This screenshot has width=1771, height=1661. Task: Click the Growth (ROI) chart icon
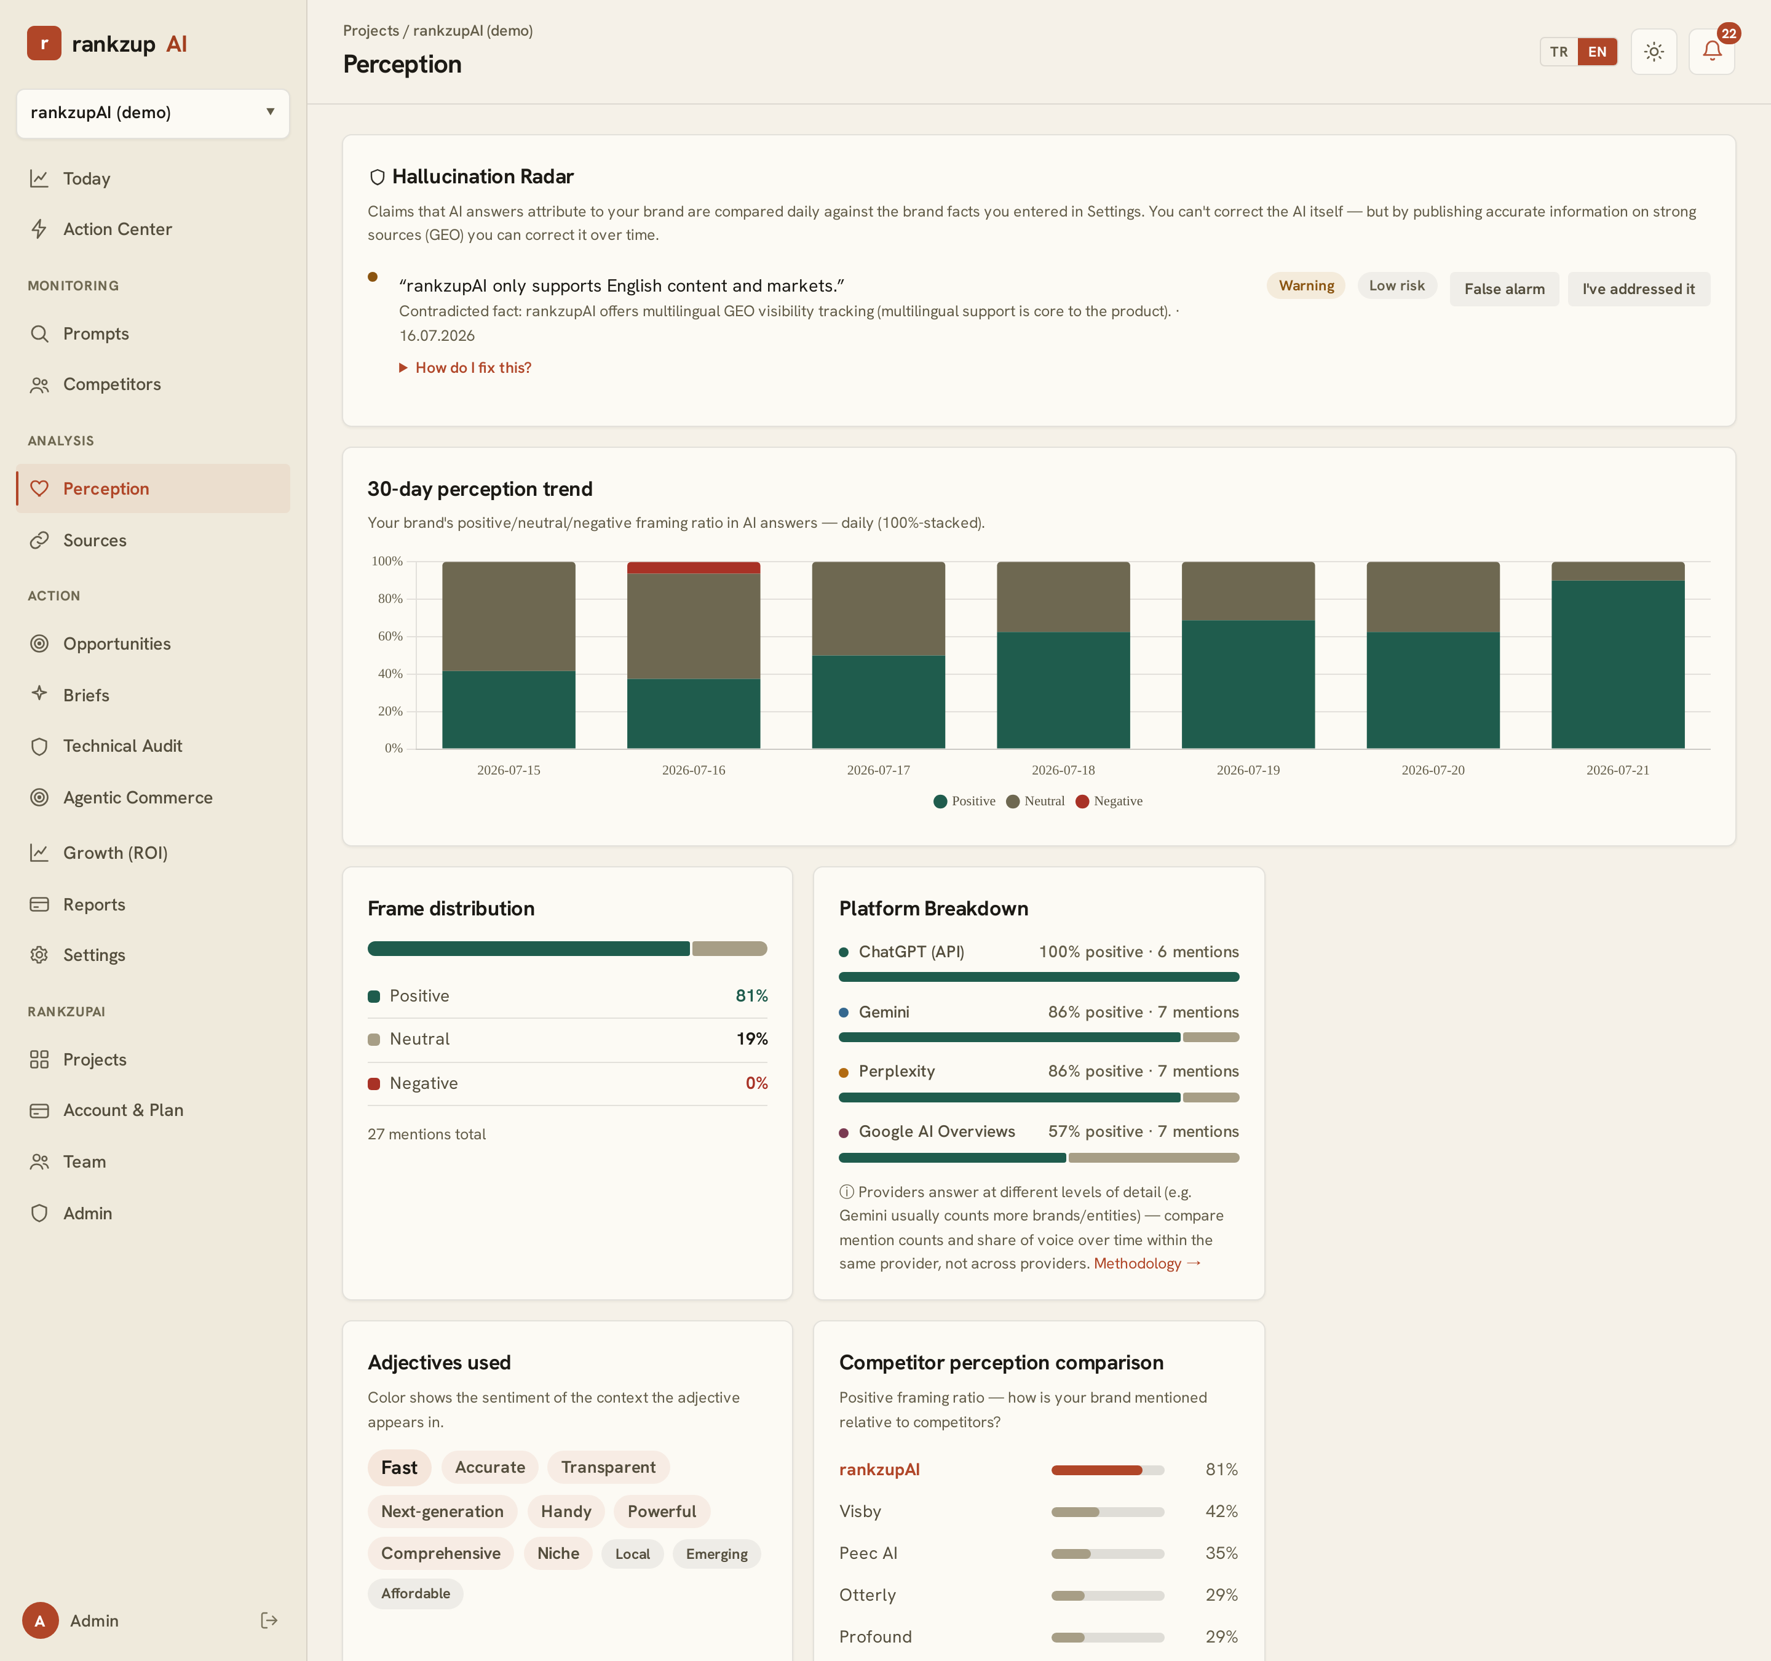tap(39, 853)
